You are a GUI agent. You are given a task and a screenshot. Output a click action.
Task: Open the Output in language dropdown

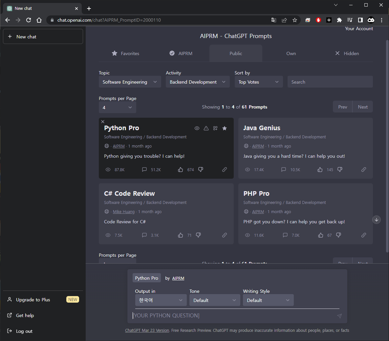coord(161,300)
